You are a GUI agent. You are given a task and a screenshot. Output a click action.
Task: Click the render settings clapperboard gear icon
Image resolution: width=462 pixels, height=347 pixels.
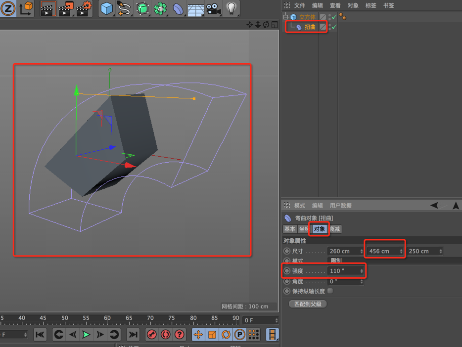coord(84,8)
